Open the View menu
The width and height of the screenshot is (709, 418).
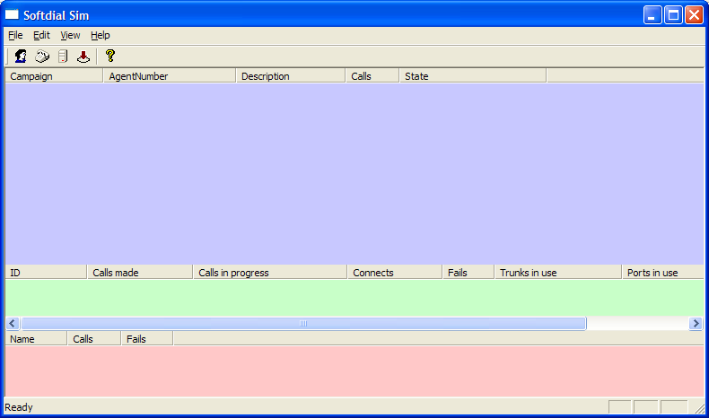click(70, 35)
